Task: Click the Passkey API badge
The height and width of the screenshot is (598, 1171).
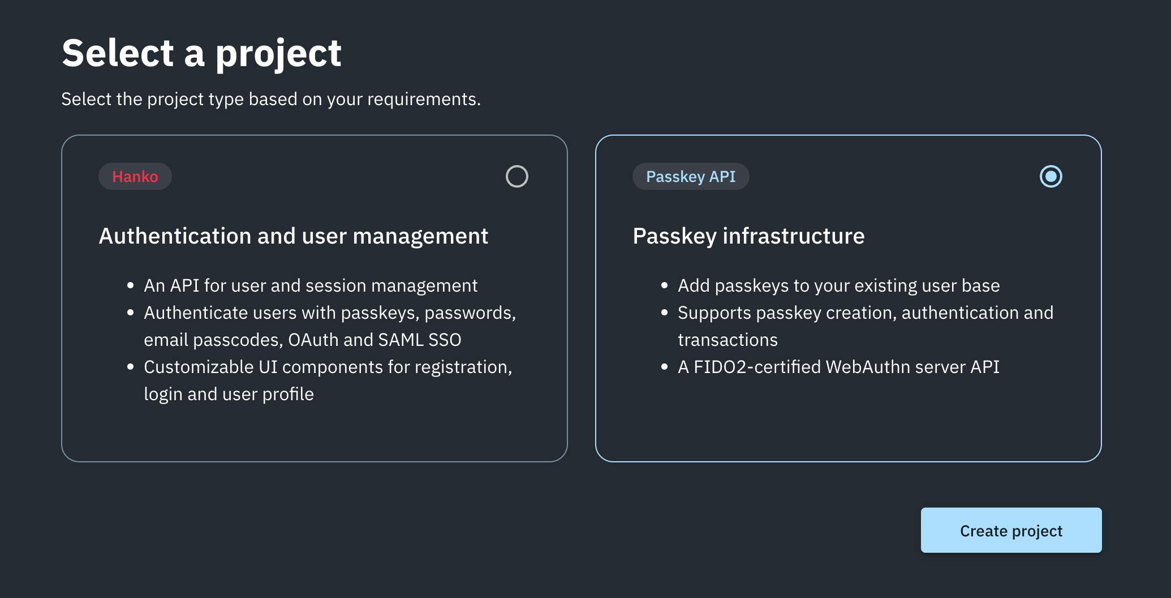Action: 691,176
